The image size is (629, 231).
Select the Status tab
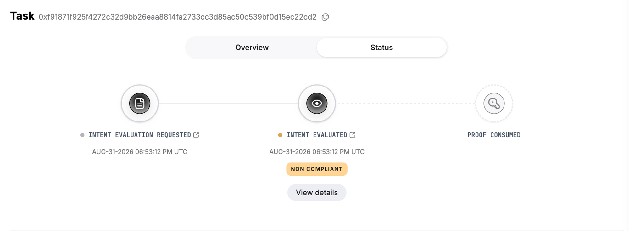381,48
